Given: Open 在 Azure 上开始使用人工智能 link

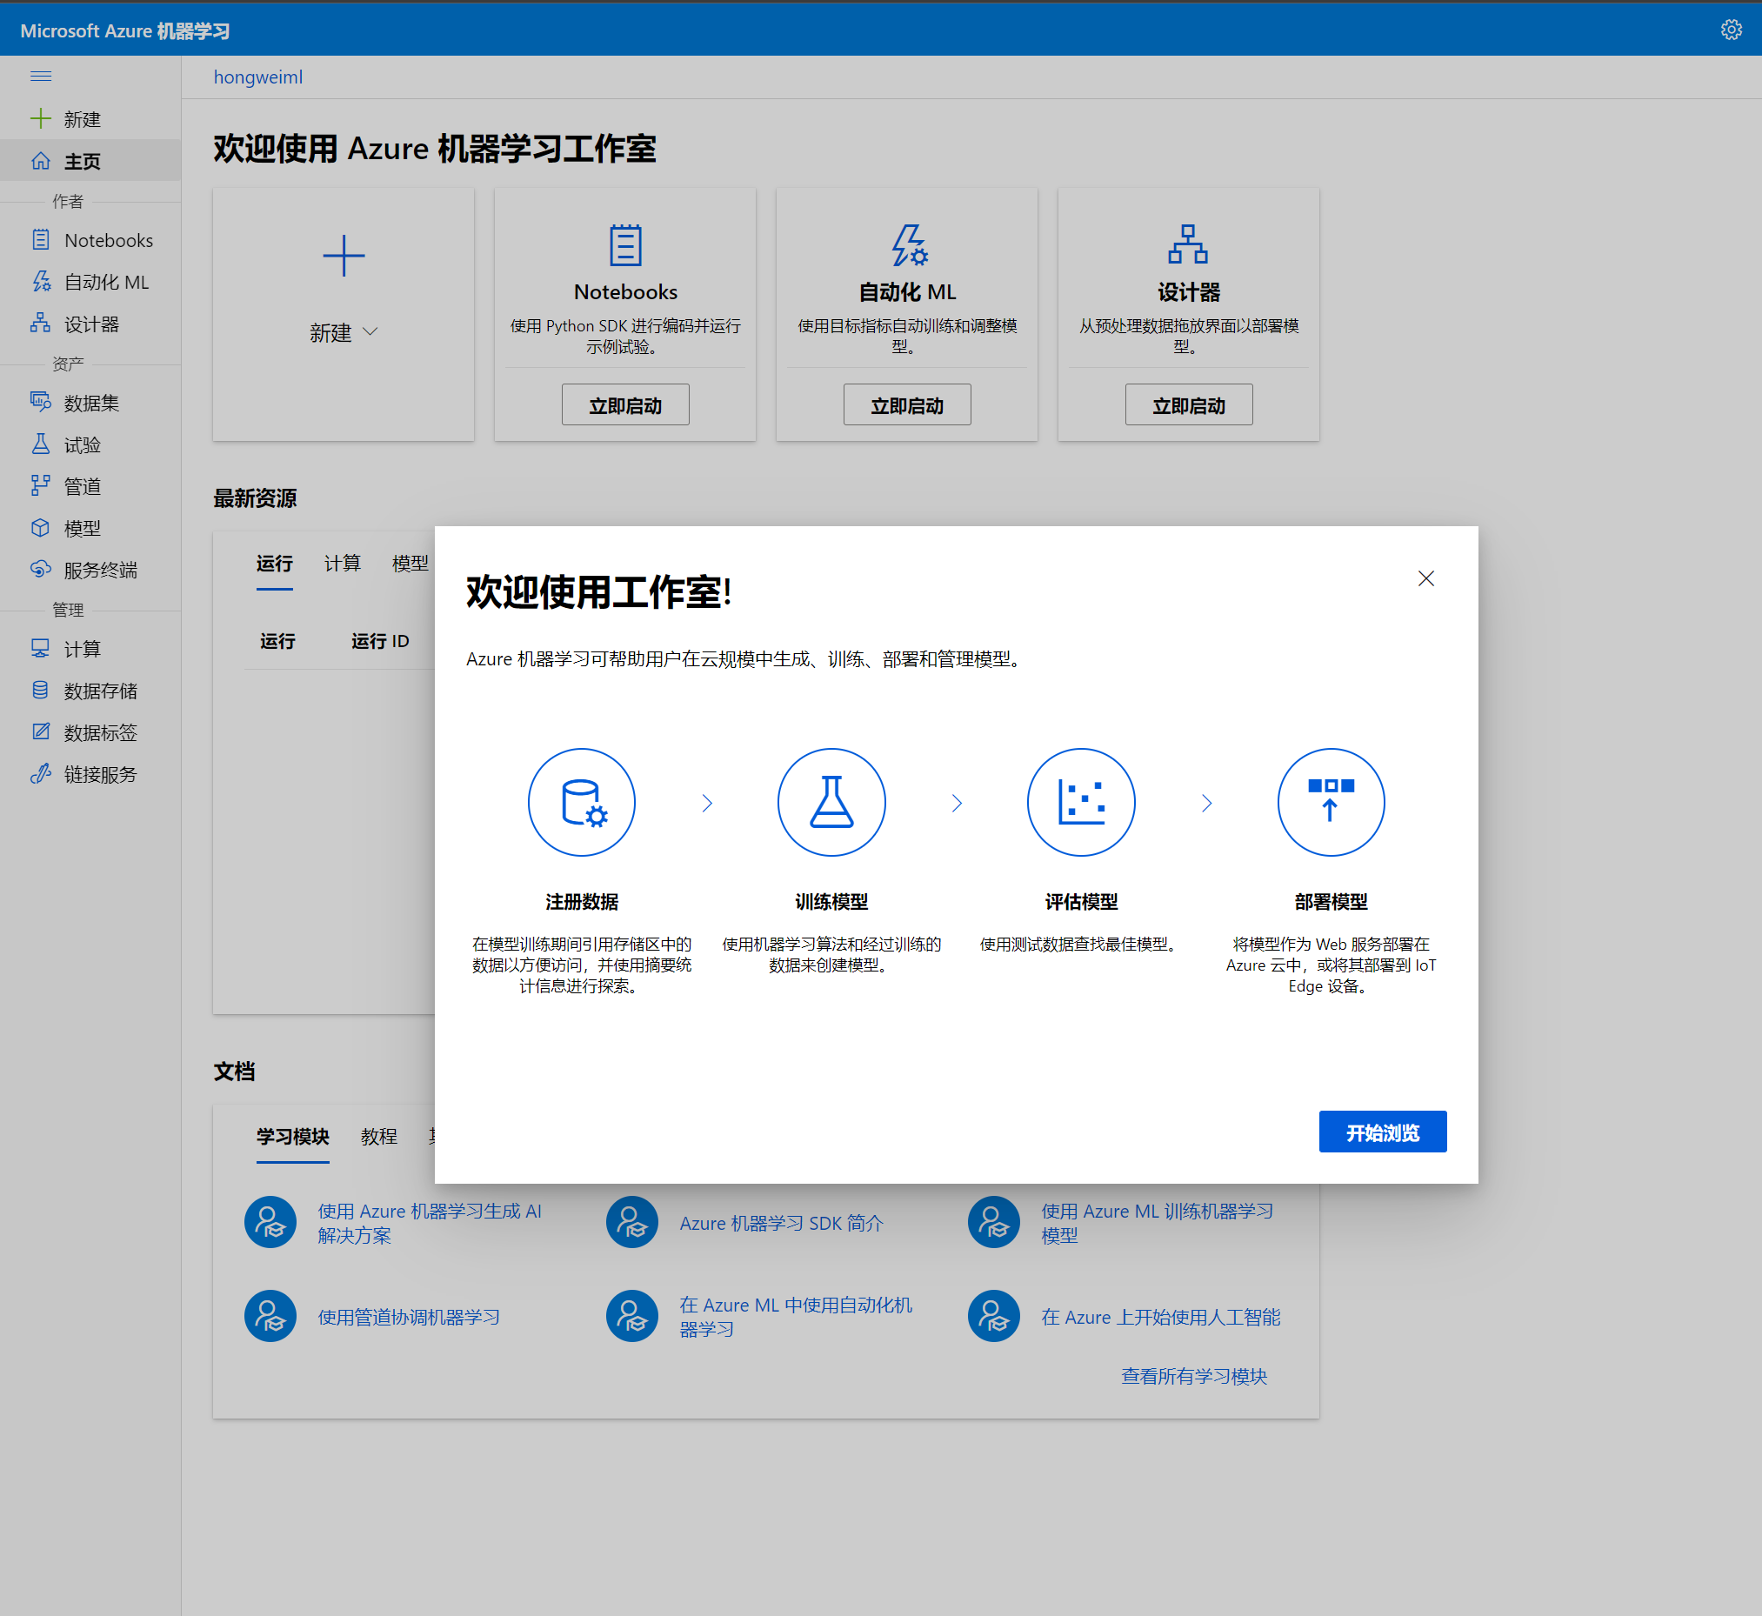Looking at the screenshot, I should pos(1160,1317).
